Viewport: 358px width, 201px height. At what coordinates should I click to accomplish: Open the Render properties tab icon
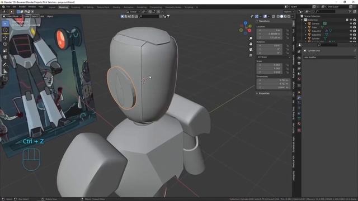[299, 58]
